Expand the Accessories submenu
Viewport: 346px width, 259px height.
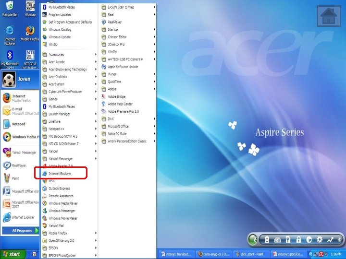pos(69,54)
